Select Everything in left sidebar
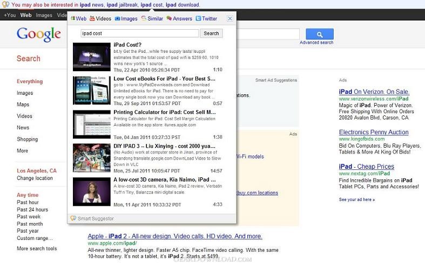 30,81
